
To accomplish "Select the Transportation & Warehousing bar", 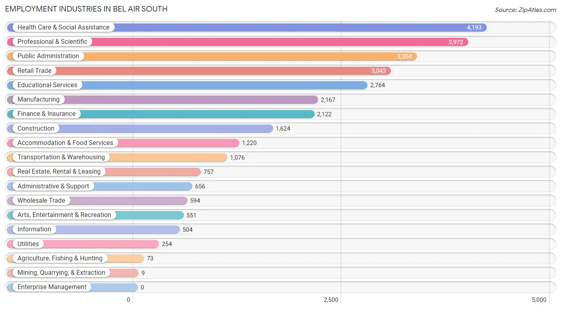I will click(x=117, y=157).
